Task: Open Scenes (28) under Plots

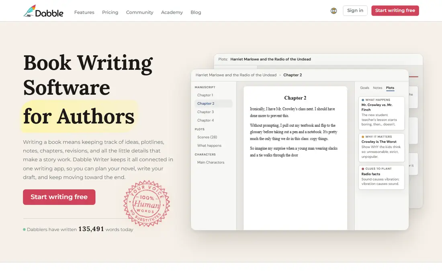Action: tap(207, 137)
